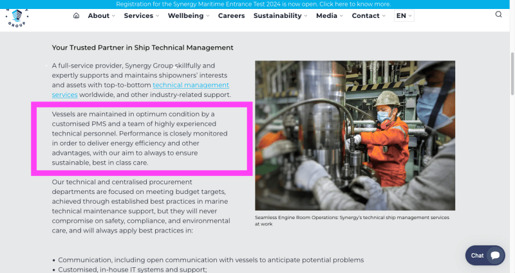
Task: Click the Maritime Entrance Test registration banner
Action: coord(254,4)
